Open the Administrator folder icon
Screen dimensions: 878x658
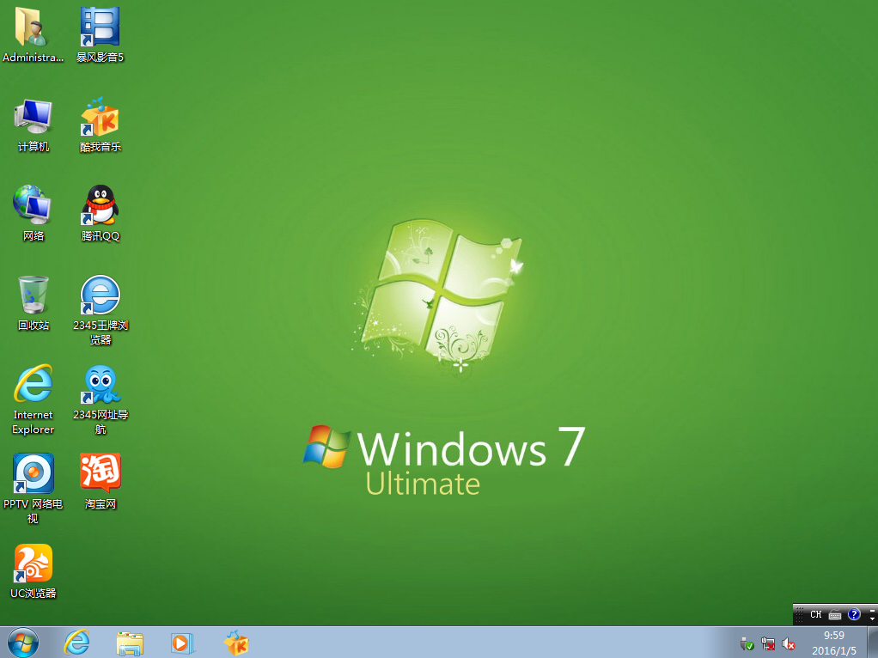point(33,27)
